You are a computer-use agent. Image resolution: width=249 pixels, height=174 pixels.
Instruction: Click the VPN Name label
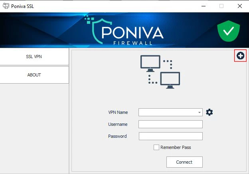click(118, 112)
